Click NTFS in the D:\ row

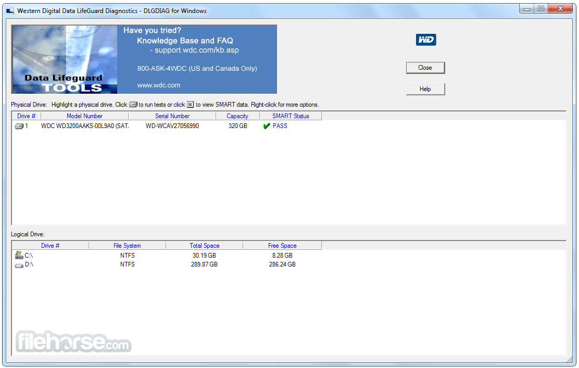[128, 264]
